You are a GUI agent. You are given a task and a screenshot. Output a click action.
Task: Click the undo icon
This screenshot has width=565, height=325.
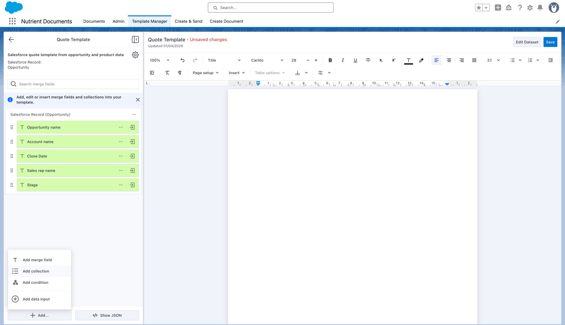point(182,60)
